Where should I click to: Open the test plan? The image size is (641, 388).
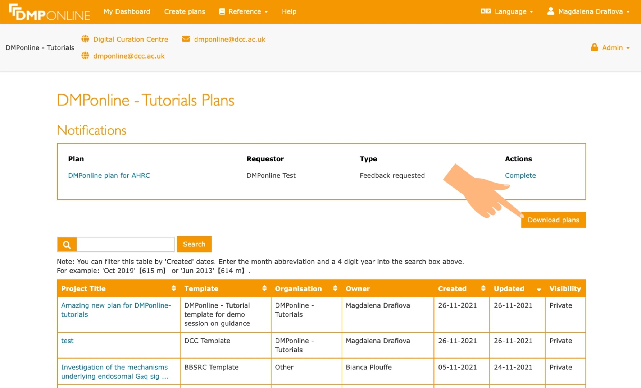(67, 341)
